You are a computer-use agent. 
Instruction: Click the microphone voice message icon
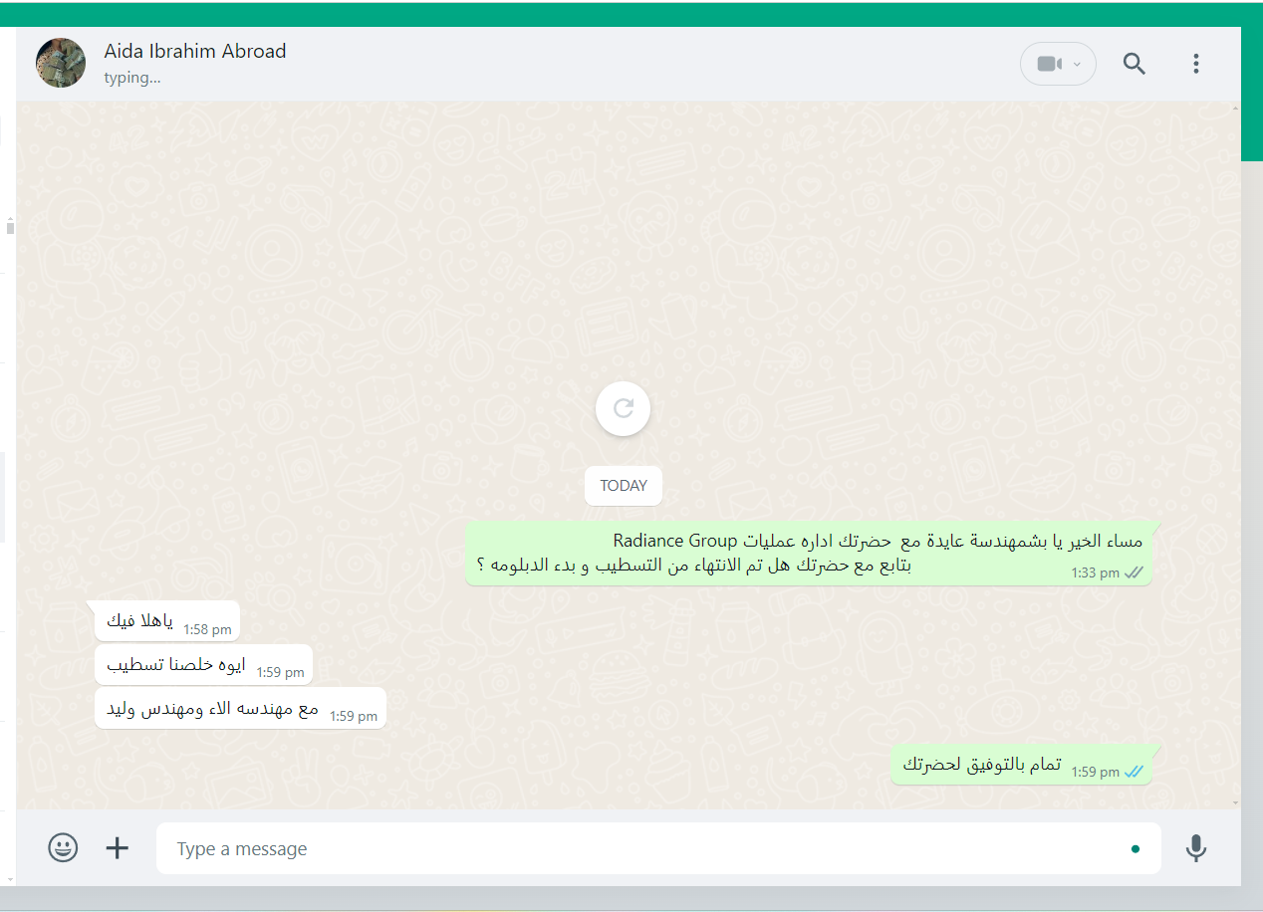1196,847
